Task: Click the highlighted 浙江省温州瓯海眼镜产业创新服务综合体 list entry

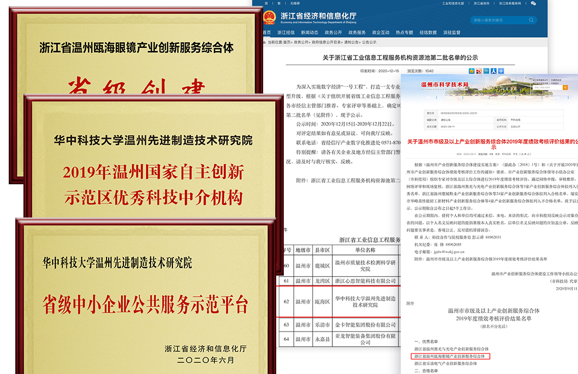Action: [x=450, y=356]
